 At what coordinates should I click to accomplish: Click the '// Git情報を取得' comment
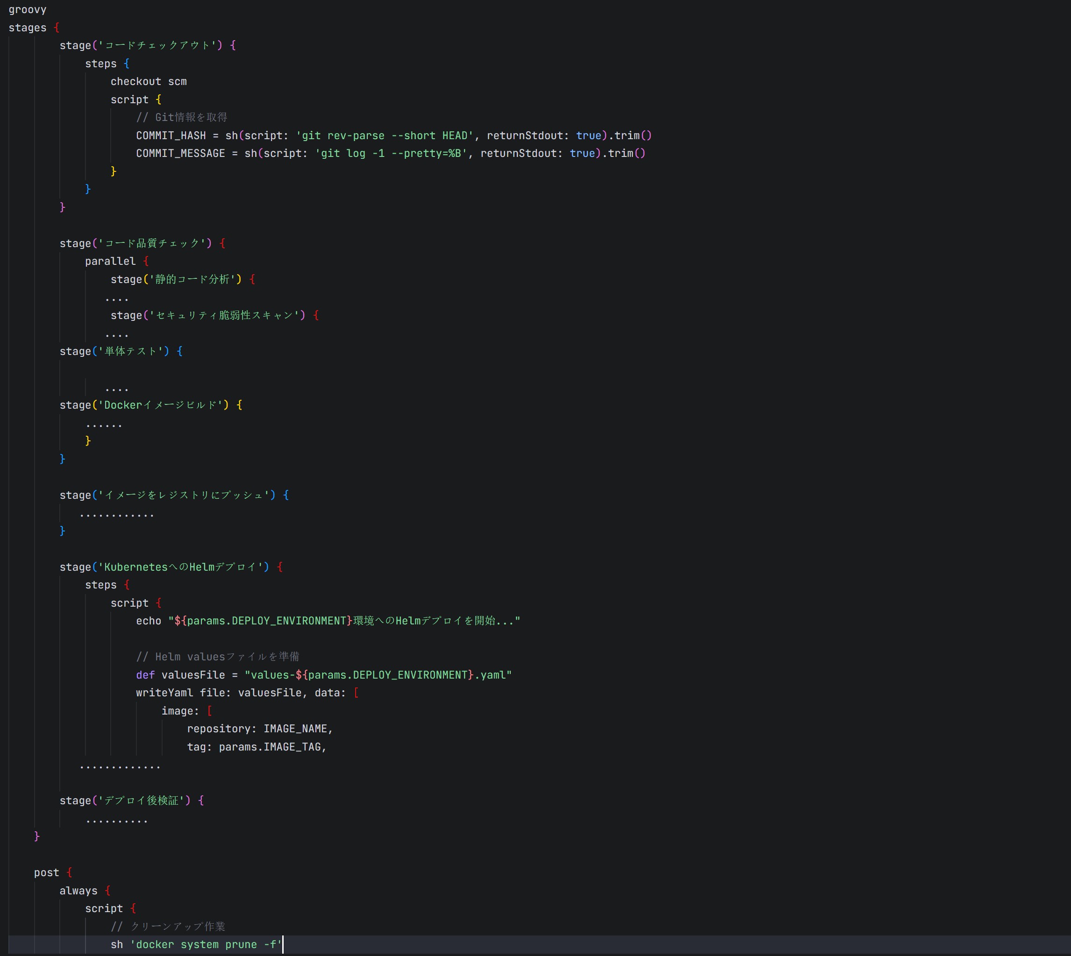[182, 117]
